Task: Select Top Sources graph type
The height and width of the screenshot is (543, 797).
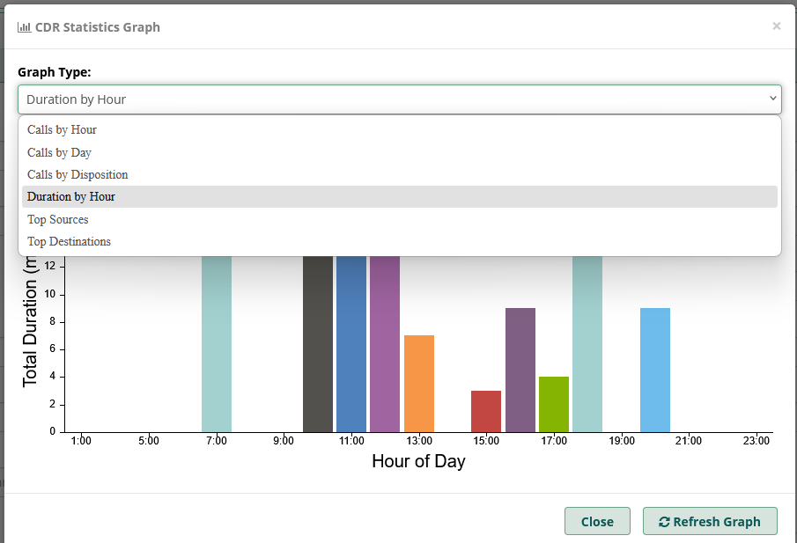Action: 57,219
